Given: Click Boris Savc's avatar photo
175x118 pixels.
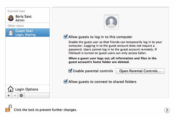Looking at the screenshot, I should [x=11, y=18].
